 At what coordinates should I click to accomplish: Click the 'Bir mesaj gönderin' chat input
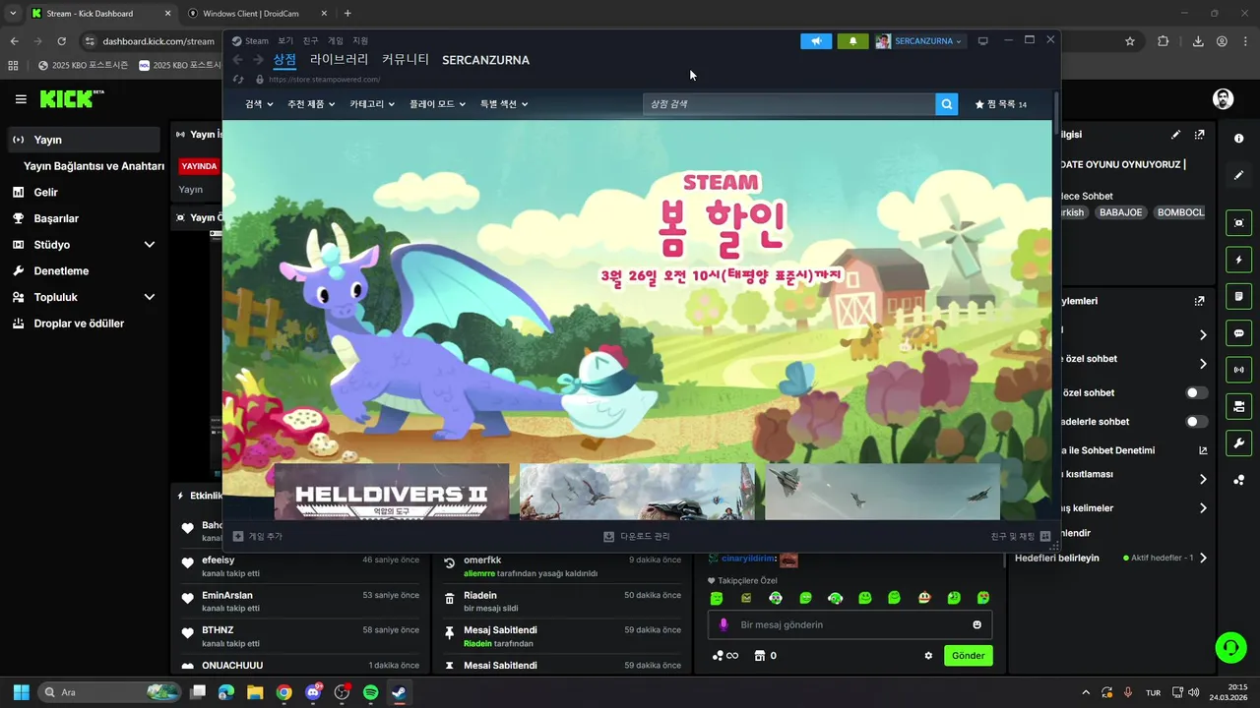(850, 624)
